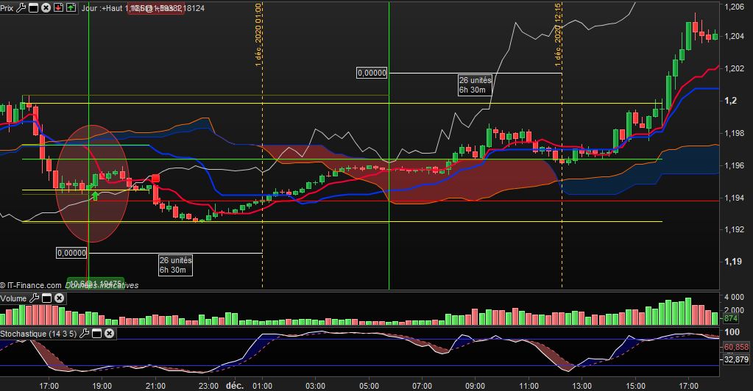Screen dimensions: 753x391
Task: Open Volume indicator wrench settings
Action: [33, 298]
